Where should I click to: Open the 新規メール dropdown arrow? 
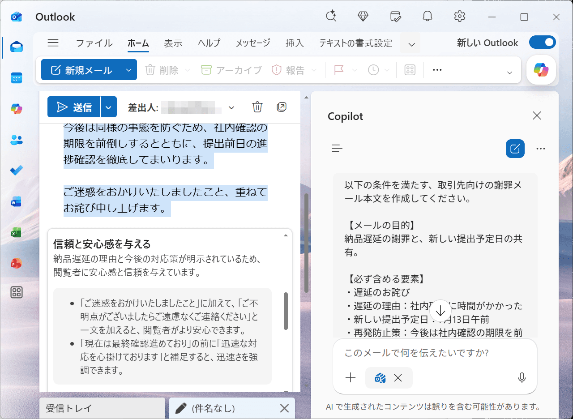pos(128,70)
